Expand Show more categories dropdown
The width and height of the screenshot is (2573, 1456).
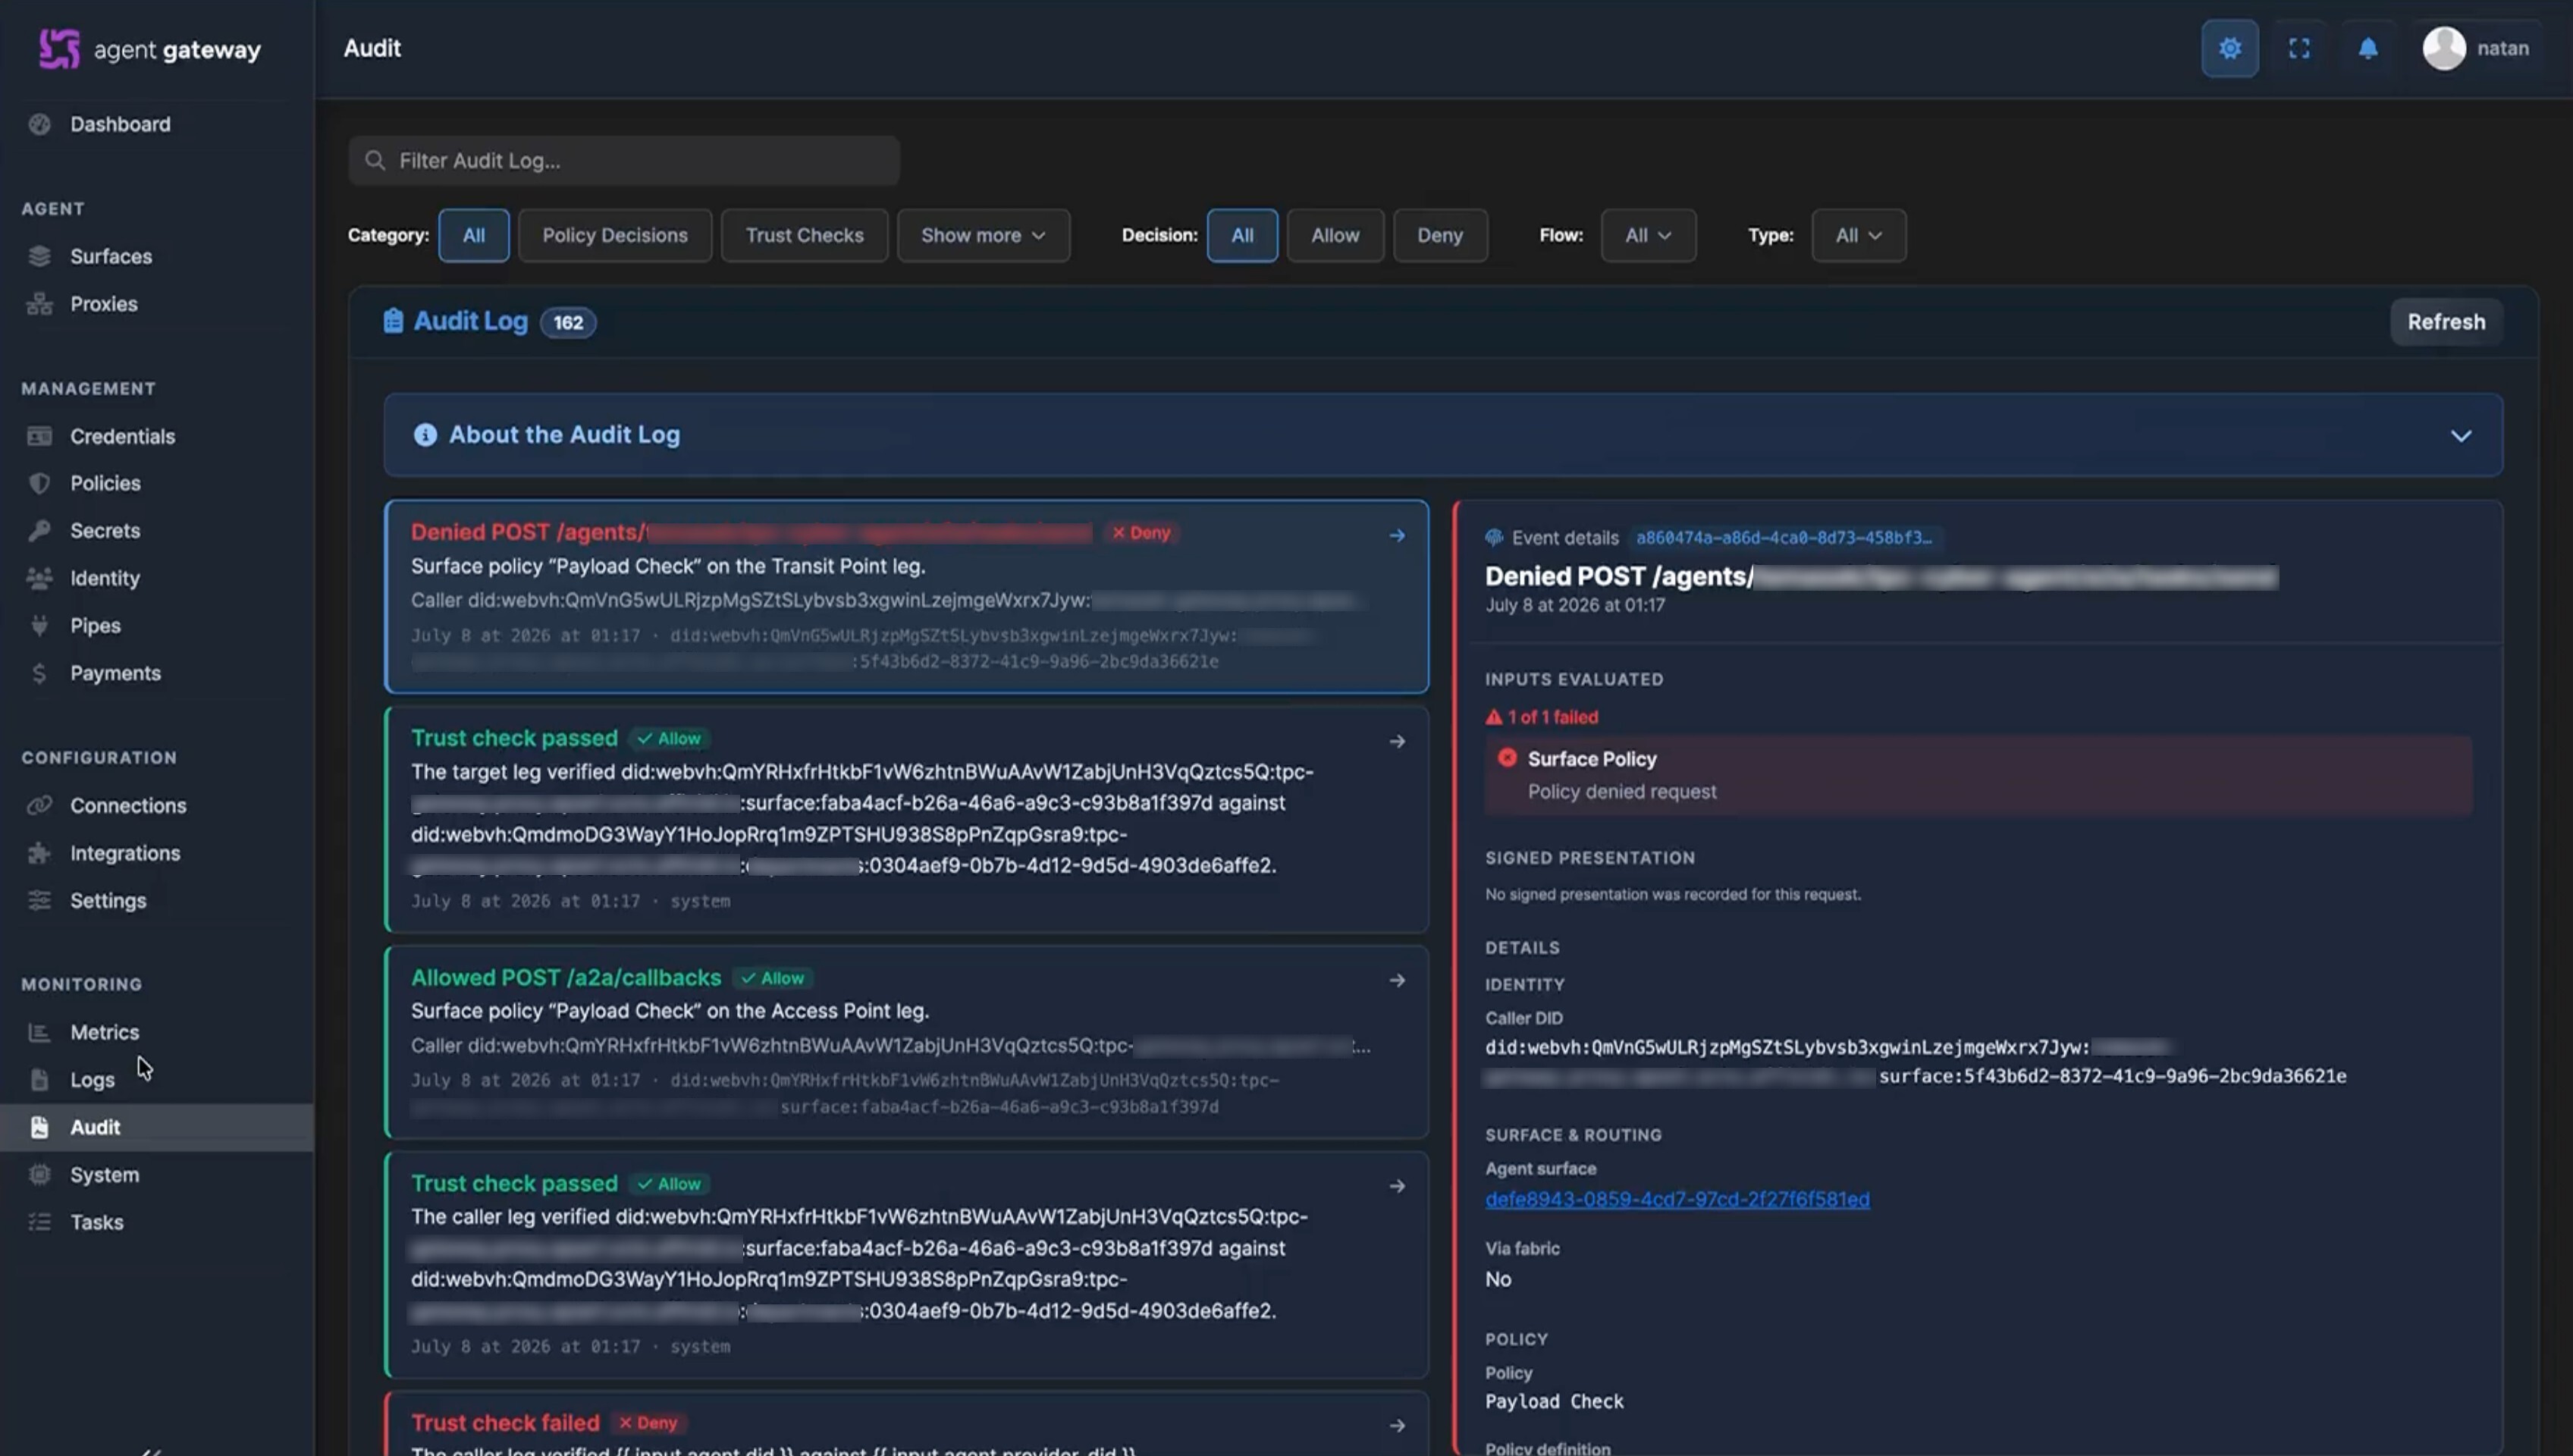click(x=983, y=235)
